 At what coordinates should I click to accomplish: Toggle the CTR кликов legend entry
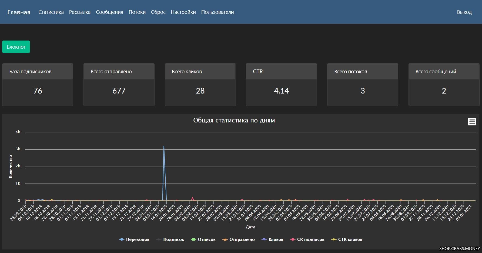(347, 239)
